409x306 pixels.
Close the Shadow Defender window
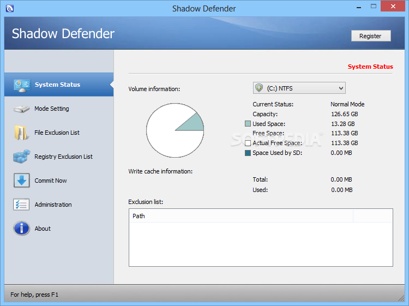[393, 7]
